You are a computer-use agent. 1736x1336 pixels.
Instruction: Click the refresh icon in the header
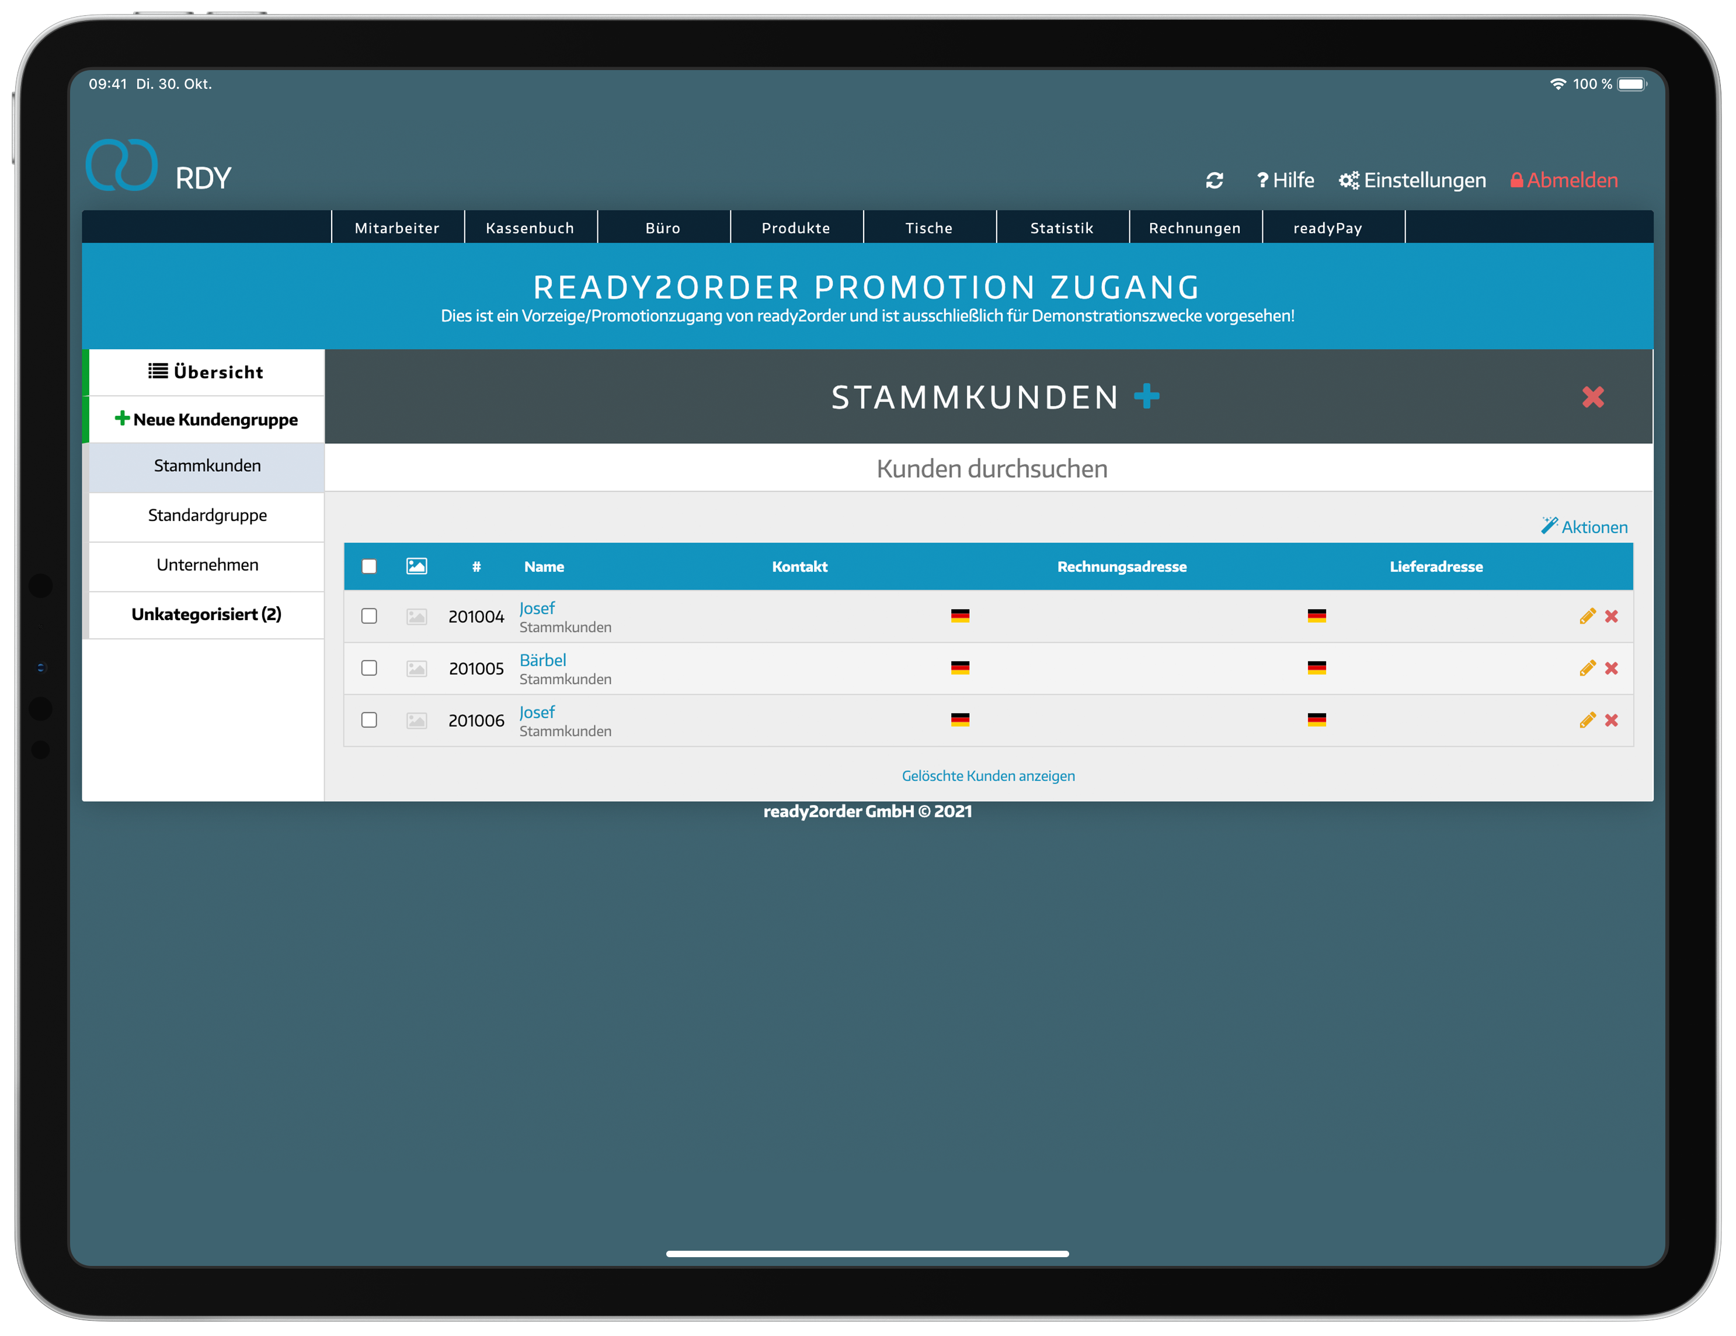point(1215,180)
